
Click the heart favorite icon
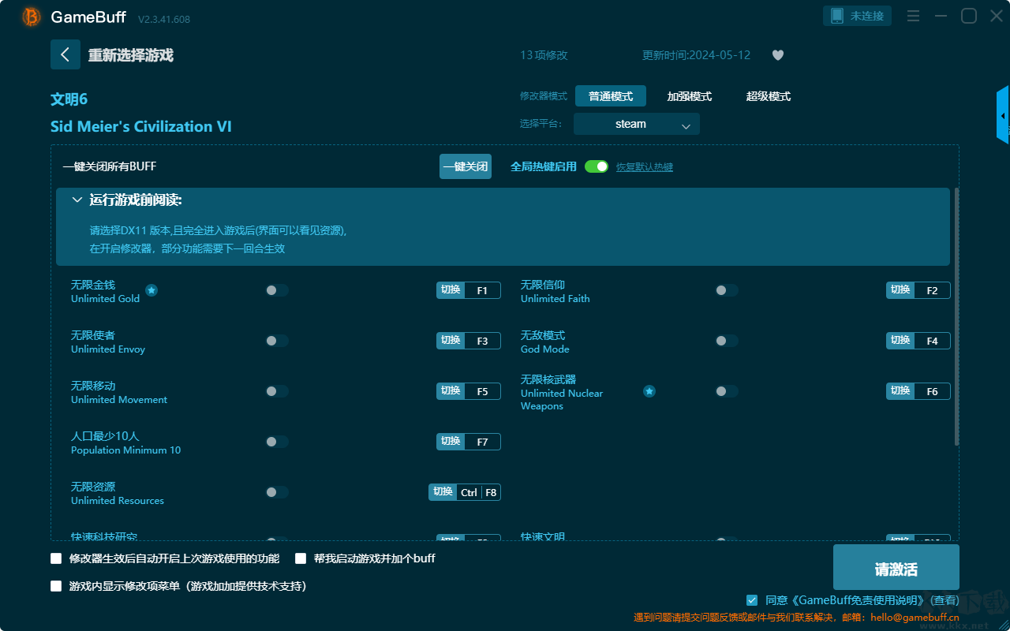tap(778, 55)
